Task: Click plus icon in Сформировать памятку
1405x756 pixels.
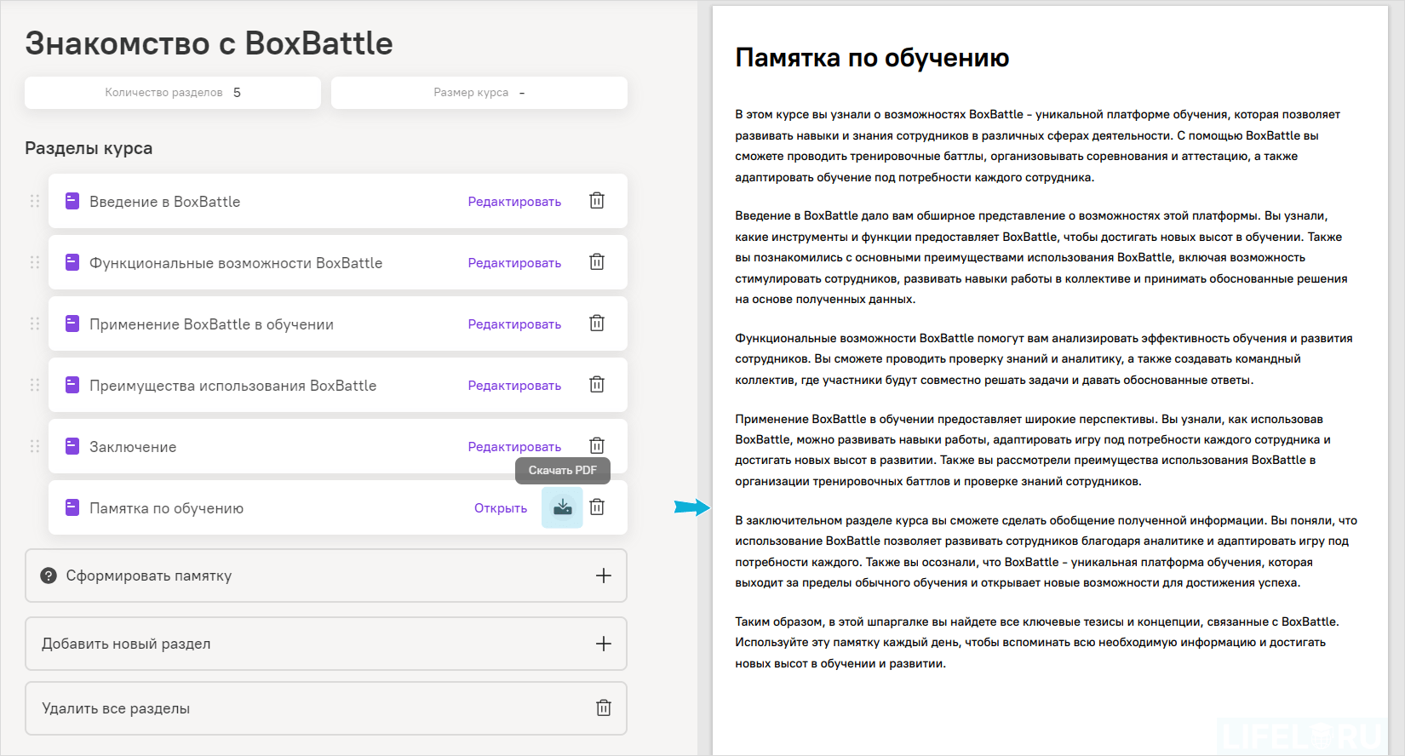Action: (x=604, y=576)
